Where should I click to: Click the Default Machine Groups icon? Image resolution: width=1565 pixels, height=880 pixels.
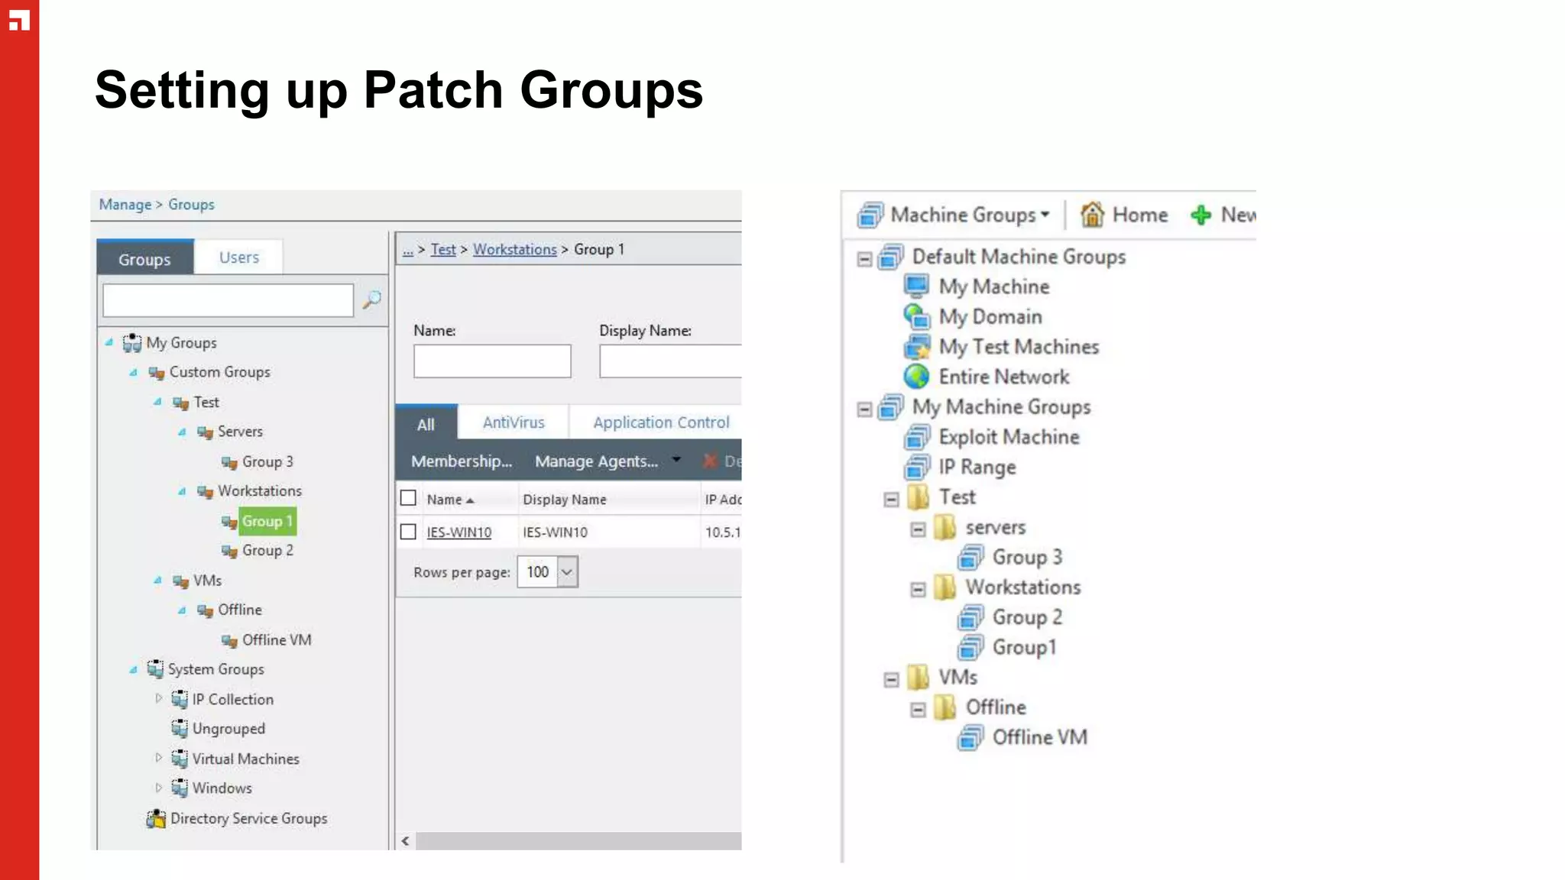click(x=890, y=257)
